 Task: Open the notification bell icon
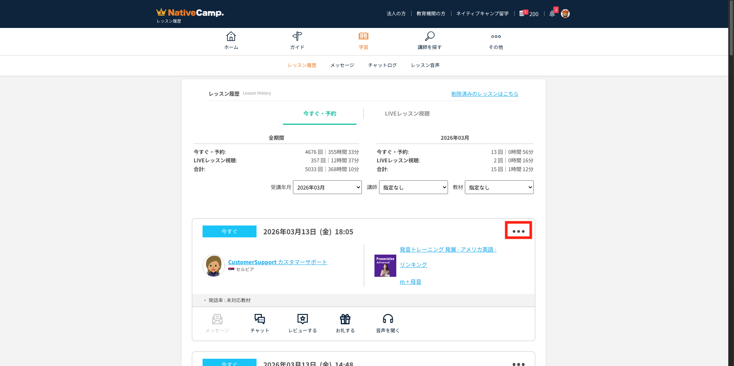(x=552, y=14)
